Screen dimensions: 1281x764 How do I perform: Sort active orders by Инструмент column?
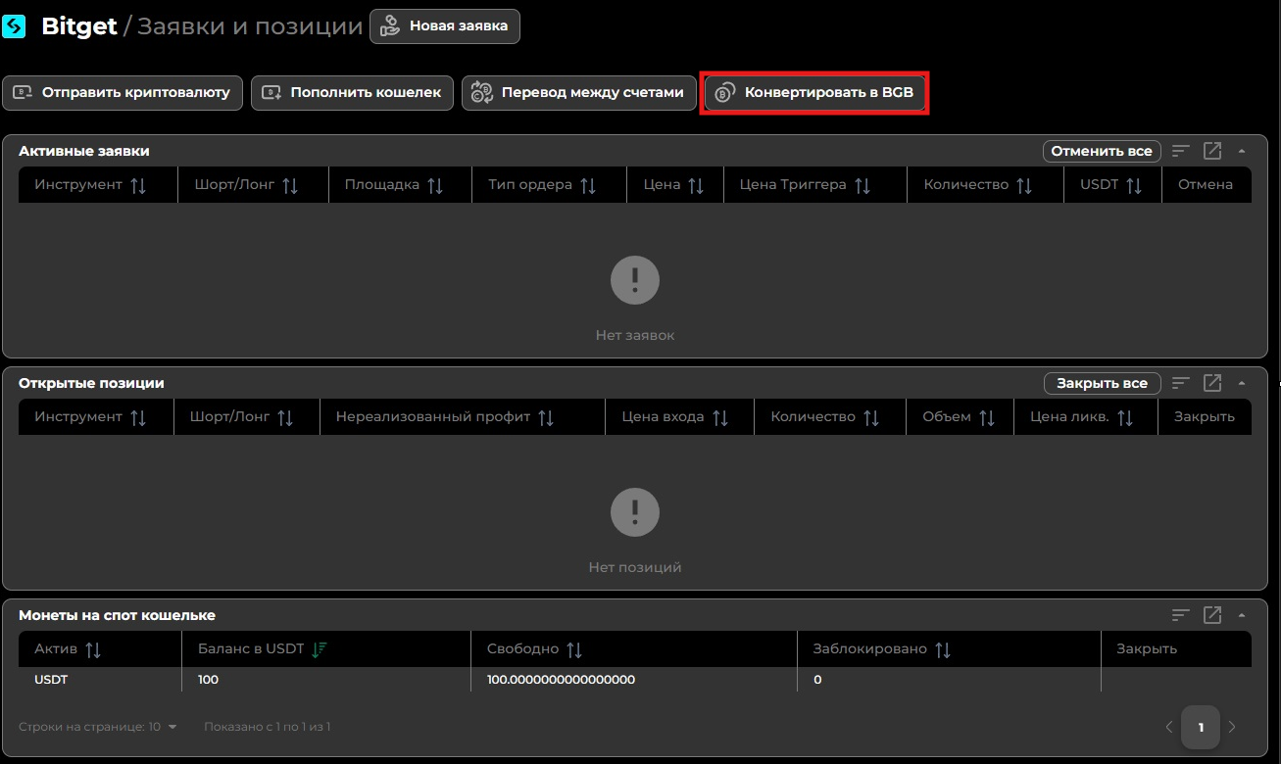click(138, 185)
